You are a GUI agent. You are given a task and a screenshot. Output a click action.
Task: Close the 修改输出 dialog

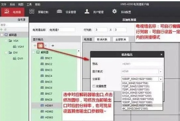pos(161,55)
